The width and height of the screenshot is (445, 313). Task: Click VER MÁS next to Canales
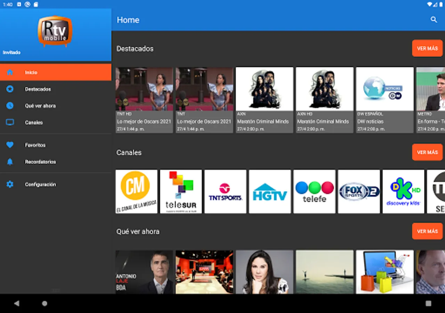(x=427, y=152)
